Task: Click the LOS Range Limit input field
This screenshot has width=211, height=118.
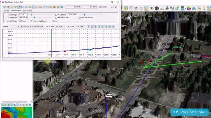Action: point(23,18)
